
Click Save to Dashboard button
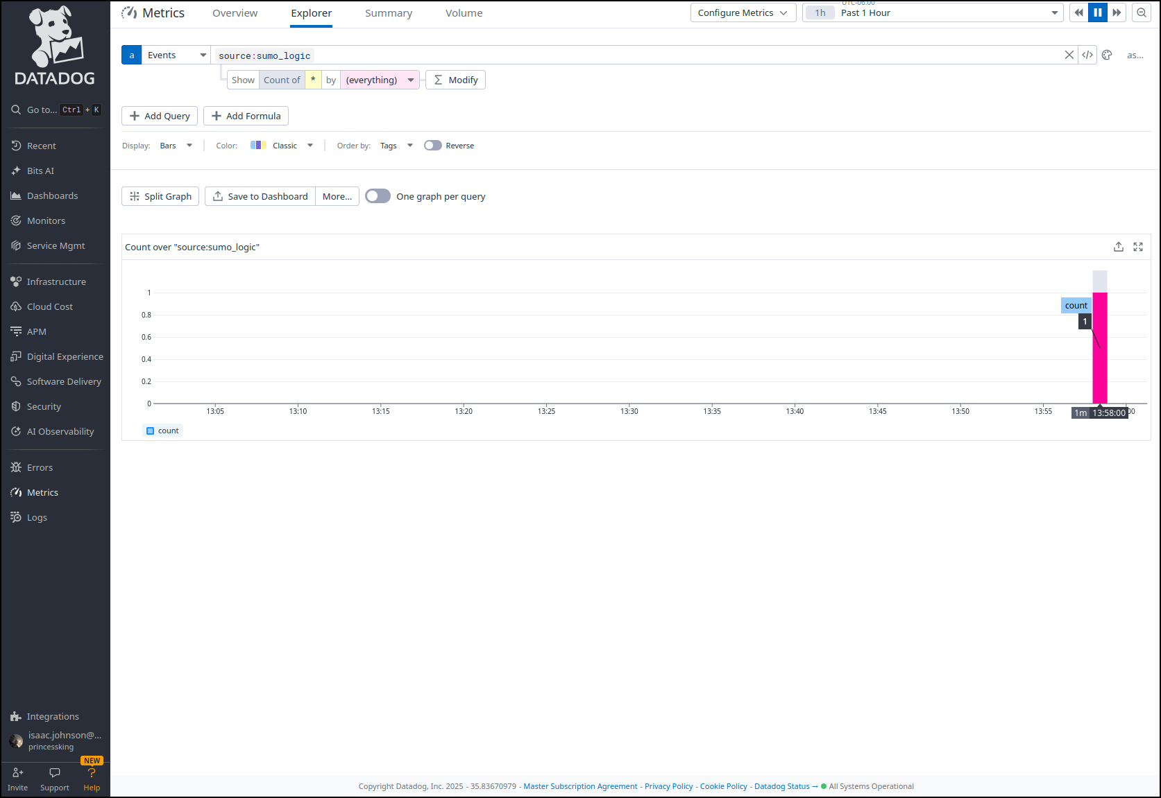(260, 196)
